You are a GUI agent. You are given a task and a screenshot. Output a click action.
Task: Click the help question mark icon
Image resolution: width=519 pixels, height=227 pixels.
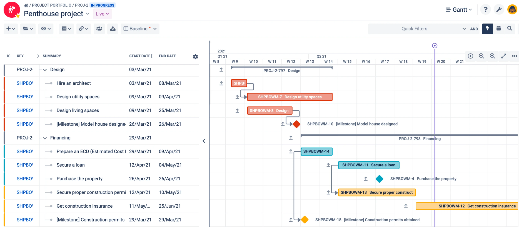[485, 10]
